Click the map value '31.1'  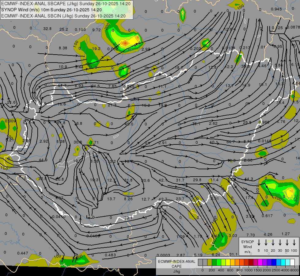coord(233,254)
